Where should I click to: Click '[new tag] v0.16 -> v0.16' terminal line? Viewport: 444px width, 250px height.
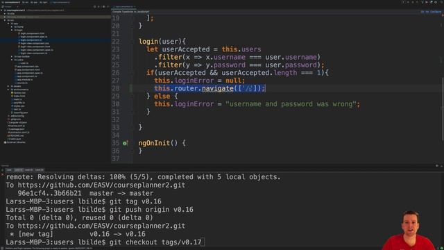click(77, 234)
